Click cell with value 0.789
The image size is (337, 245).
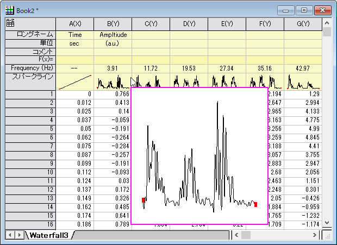(113, 224)
